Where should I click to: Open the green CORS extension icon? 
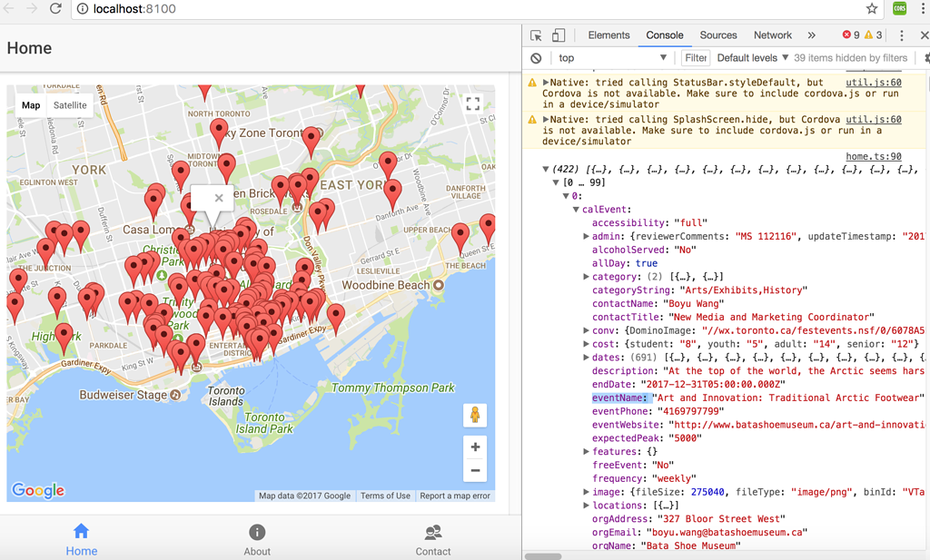900,8
